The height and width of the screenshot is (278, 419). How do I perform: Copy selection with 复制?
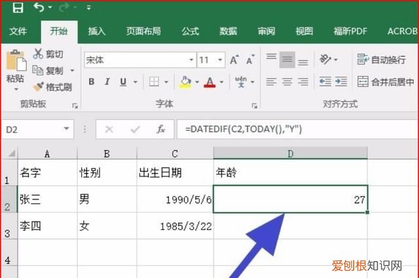(48, 71)
